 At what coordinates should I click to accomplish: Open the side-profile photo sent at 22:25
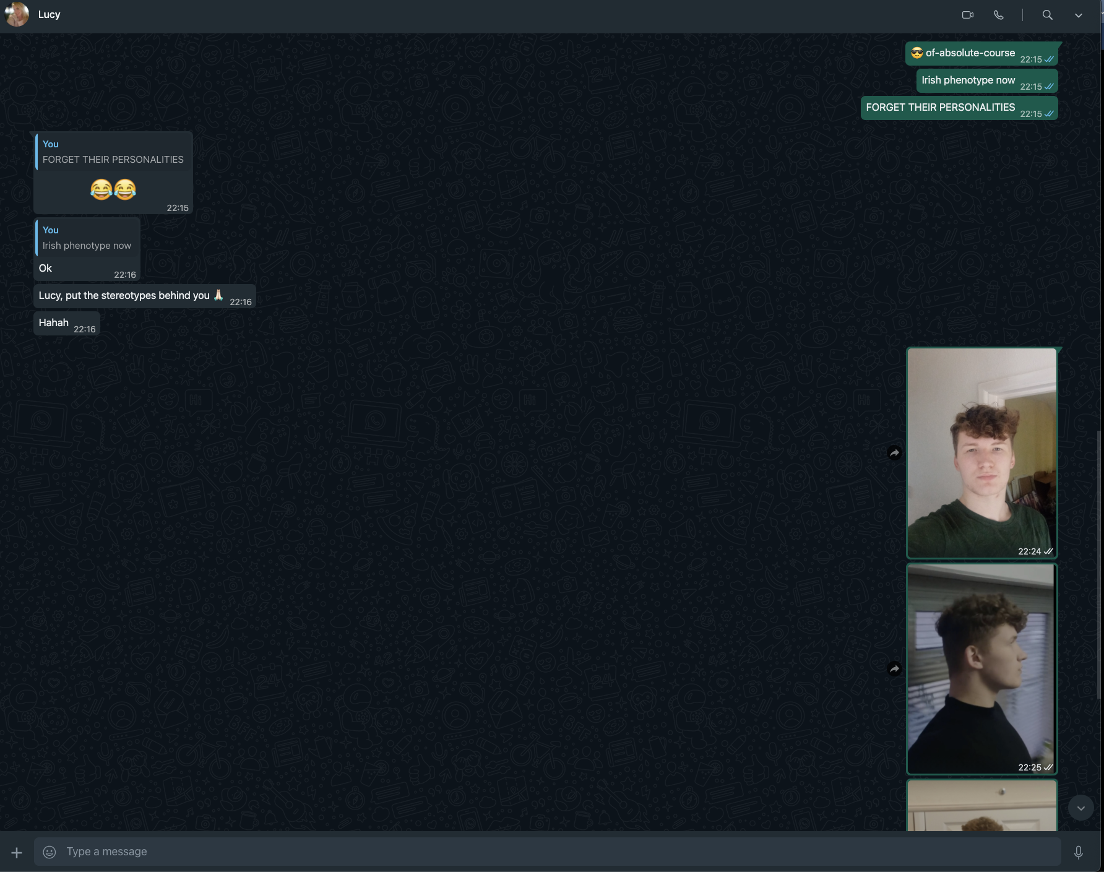pos(982,669)
